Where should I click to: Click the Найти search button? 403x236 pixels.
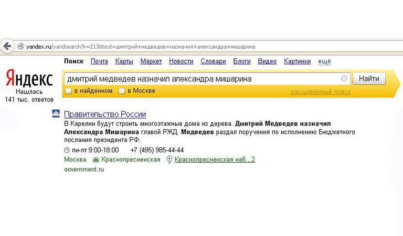pos(369,78)
